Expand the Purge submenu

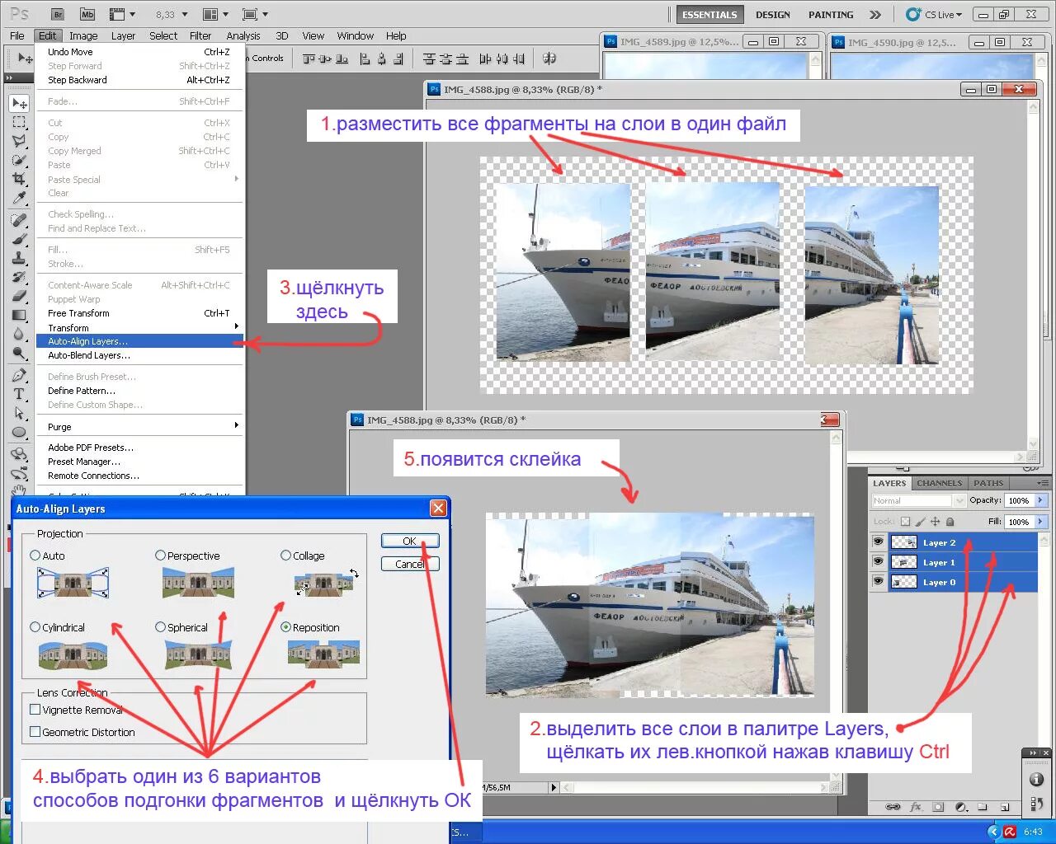pos(141,426)
